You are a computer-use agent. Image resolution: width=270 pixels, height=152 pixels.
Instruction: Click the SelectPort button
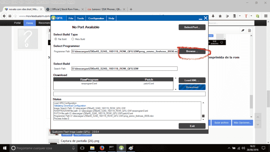pos(192,27)
